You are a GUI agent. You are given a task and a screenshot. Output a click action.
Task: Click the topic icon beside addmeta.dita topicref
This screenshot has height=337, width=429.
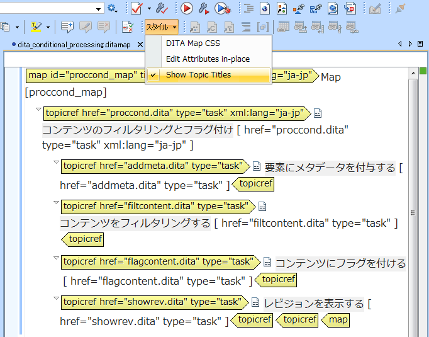257,166
